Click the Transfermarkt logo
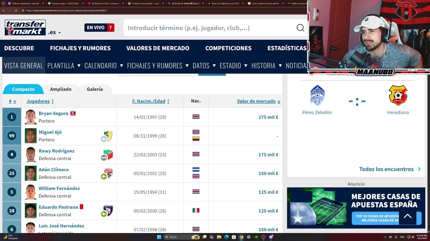 tap(25, 28)
